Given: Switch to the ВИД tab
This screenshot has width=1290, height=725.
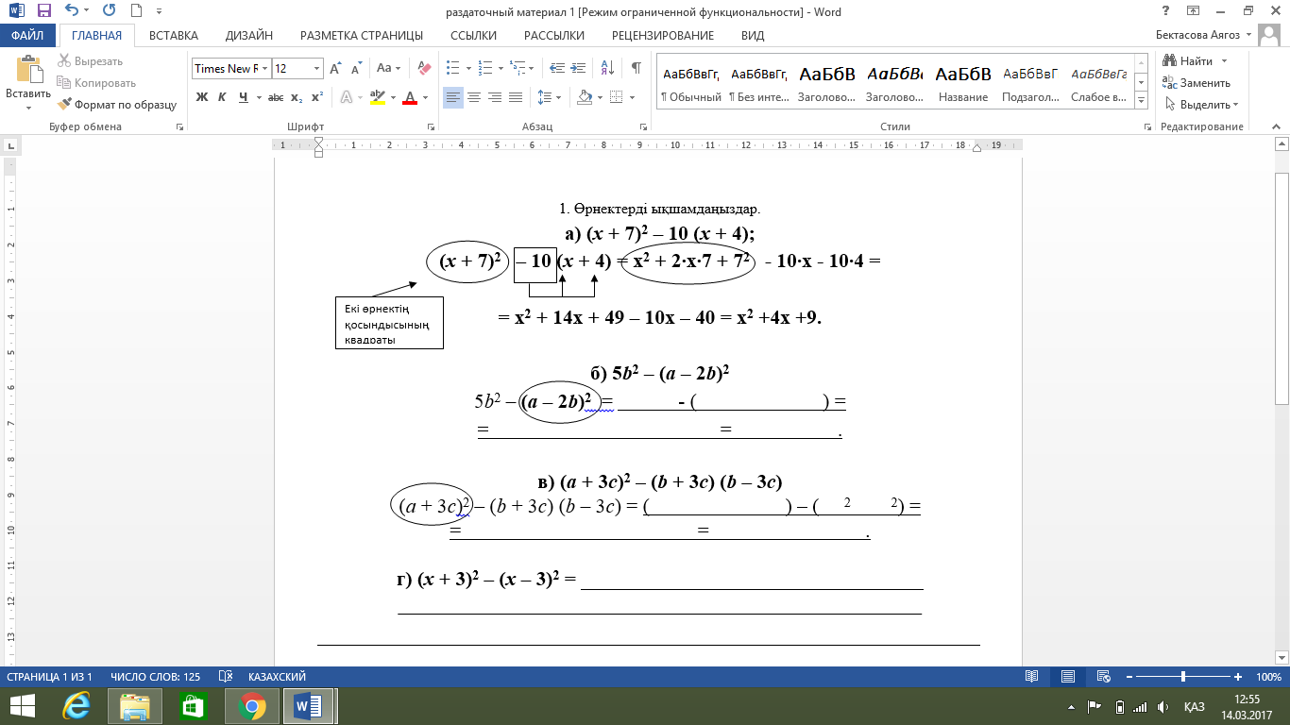Looking at the screenshot, I should [753, 36].
